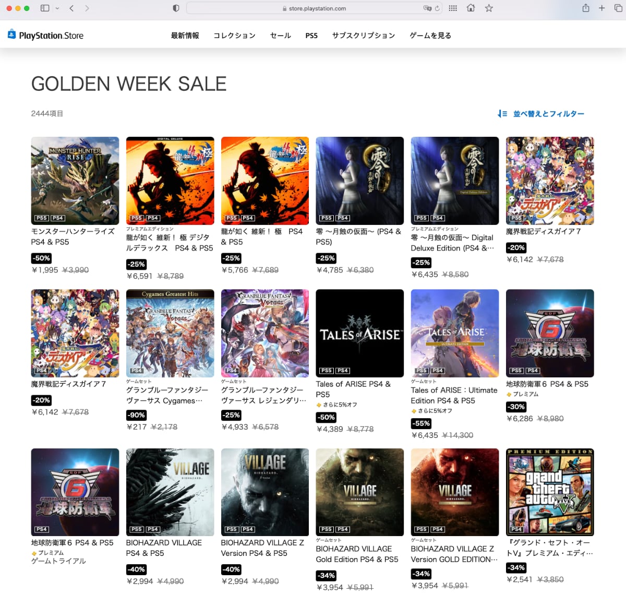The height and width of the screenshot is (594, 626).
Task: Open the PS5 navigation item
Action: pyautogui.click(x=311, y=35)
